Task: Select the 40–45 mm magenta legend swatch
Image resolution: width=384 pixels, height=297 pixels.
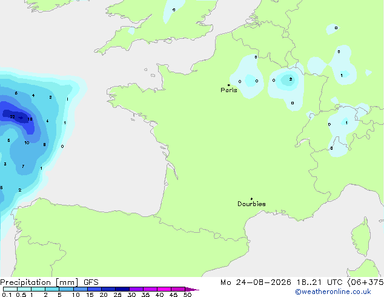Action: pyautogui.click(x=164, y=289)
